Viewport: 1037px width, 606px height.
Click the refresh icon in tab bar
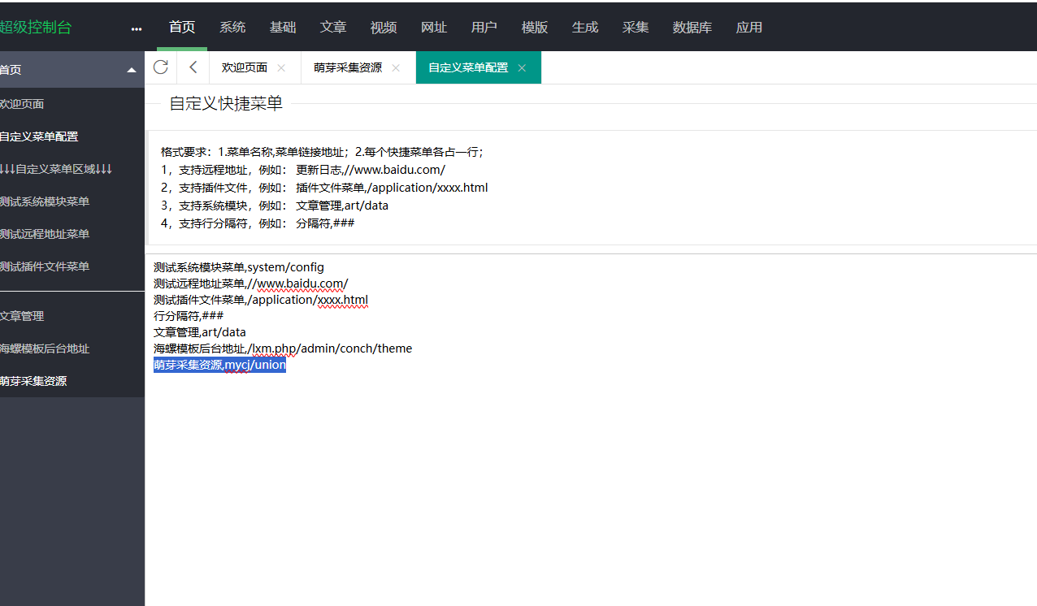pos(161,67)
